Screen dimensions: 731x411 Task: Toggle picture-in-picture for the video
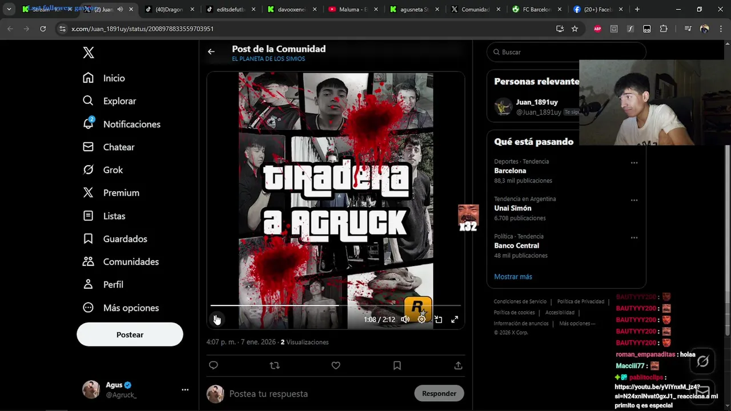coord(438,320)
